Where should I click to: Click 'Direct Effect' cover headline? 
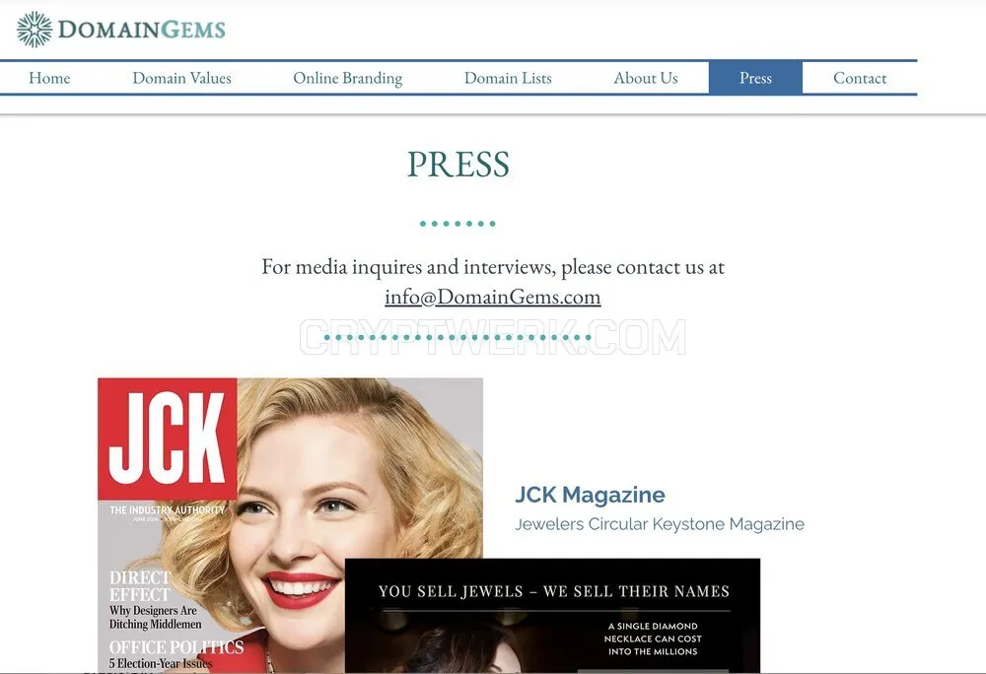point(140,586)
